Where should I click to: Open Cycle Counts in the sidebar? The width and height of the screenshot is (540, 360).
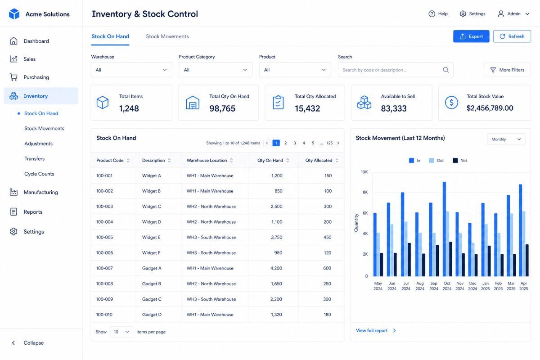[39, 174]
